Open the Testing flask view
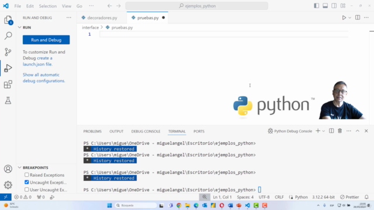The height and width of the screenshot is (210, 374). tap(8, 100)
